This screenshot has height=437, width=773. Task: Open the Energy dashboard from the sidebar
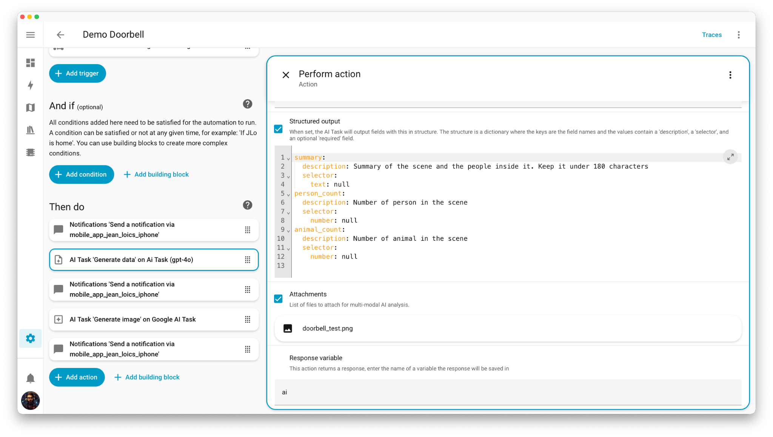click(x=30, y=85)
